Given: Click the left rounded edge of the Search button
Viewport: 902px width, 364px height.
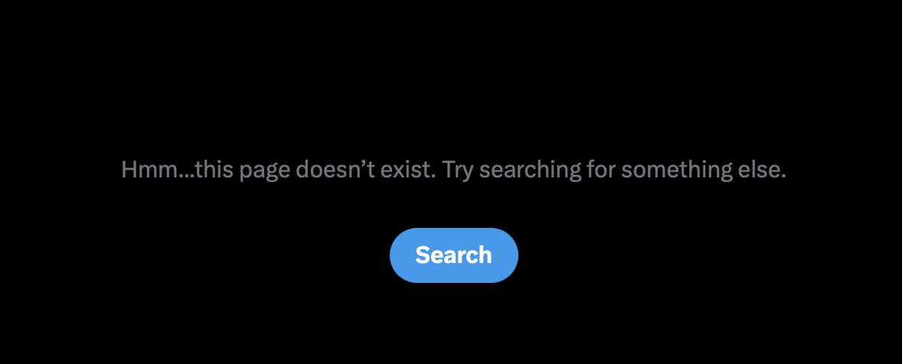Looking at the screenshot, I should click(x=398, y=255).
